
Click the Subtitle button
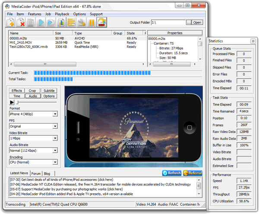pyautogui.click(x=49, y=91)
